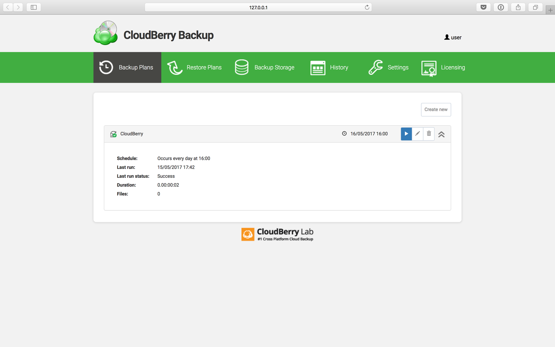
Task: Click the browser forward arrow
Action: click(18, 7)
